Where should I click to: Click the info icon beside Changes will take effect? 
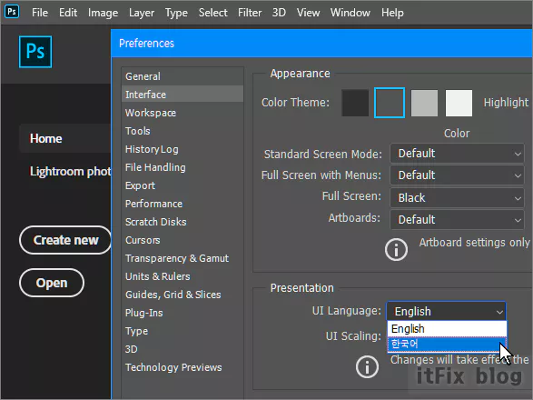click(367, 367)
